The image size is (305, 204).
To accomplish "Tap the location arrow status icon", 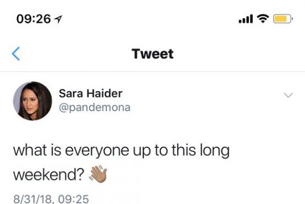I will [58, 19].
